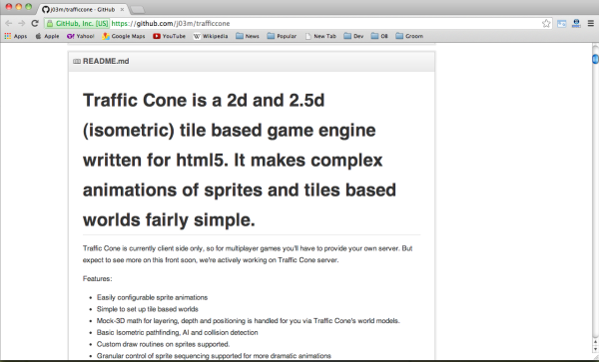
Task: Expand the News bookmarks folder
Action: click(x=248, y=36)
